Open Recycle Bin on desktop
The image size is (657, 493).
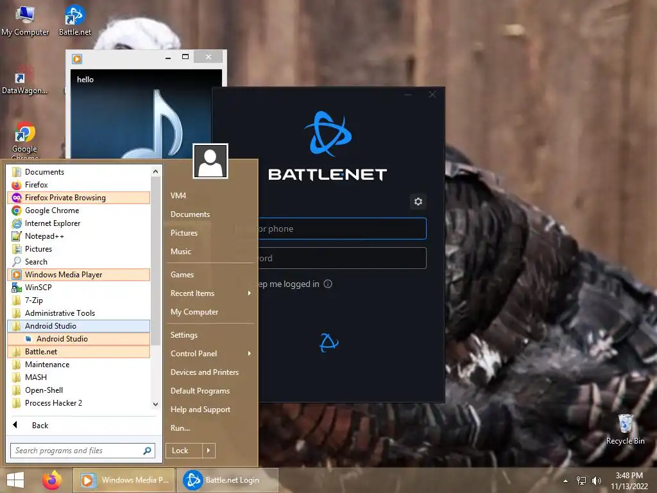click(625, 429)
